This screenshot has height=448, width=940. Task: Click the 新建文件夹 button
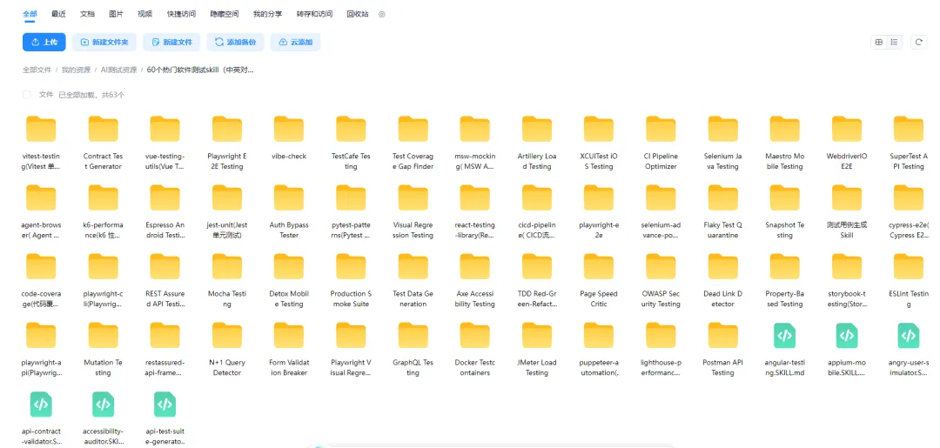click(104, 42)
